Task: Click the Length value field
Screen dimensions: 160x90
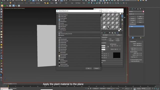Action: coord(138,43)
